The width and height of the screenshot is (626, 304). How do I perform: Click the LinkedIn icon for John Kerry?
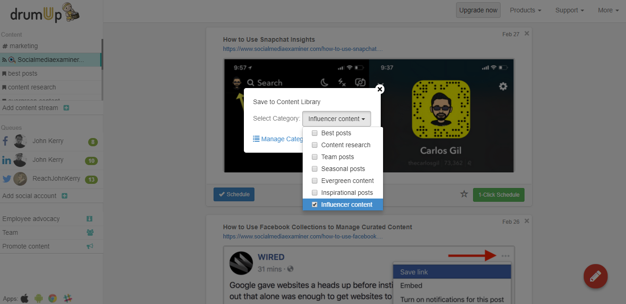6,160
